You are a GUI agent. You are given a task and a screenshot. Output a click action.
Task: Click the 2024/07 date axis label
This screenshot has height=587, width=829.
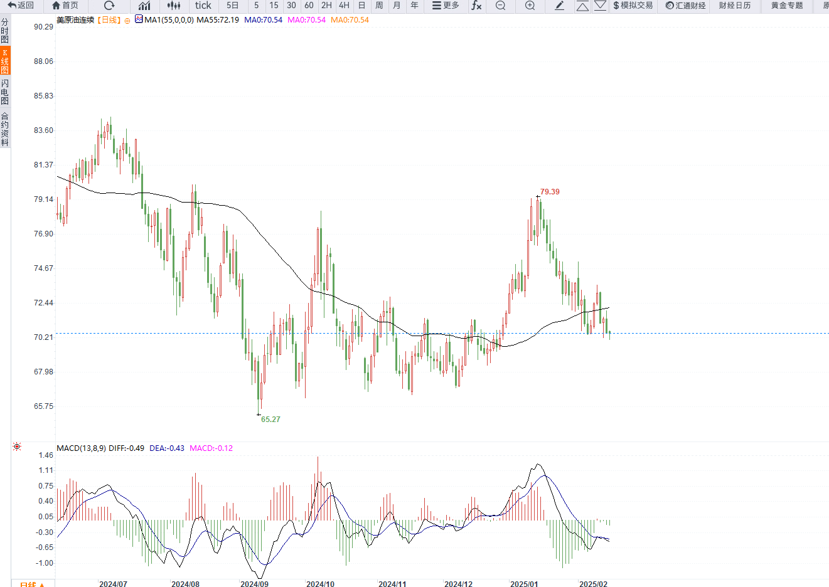pos(113,584)
